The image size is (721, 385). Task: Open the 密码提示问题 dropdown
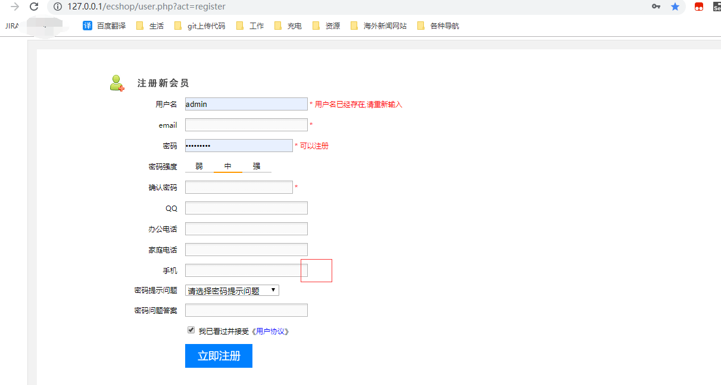232,290
